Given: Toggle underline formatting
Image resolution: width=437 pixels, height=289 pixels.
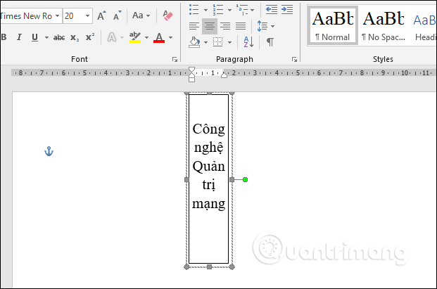Looking at the screenshot, I should click(x=34, y=37).
